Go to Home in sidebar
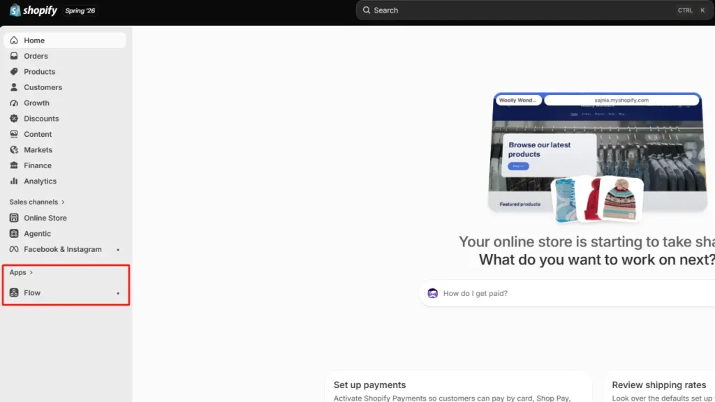The image size is (715, 402). [x=65, y=40]
